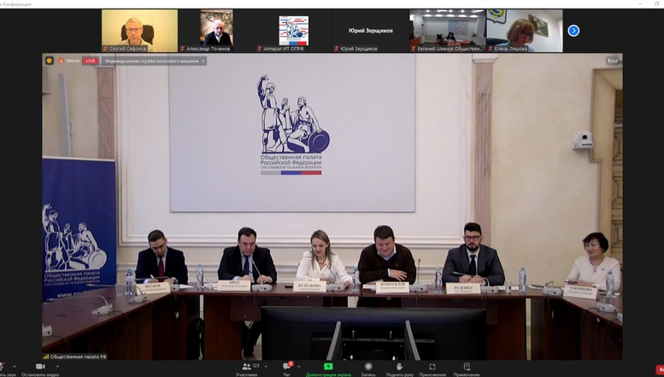This screenshot has height=377, width=664.
Task: Click the participant count 123
Action: (256, 366)
